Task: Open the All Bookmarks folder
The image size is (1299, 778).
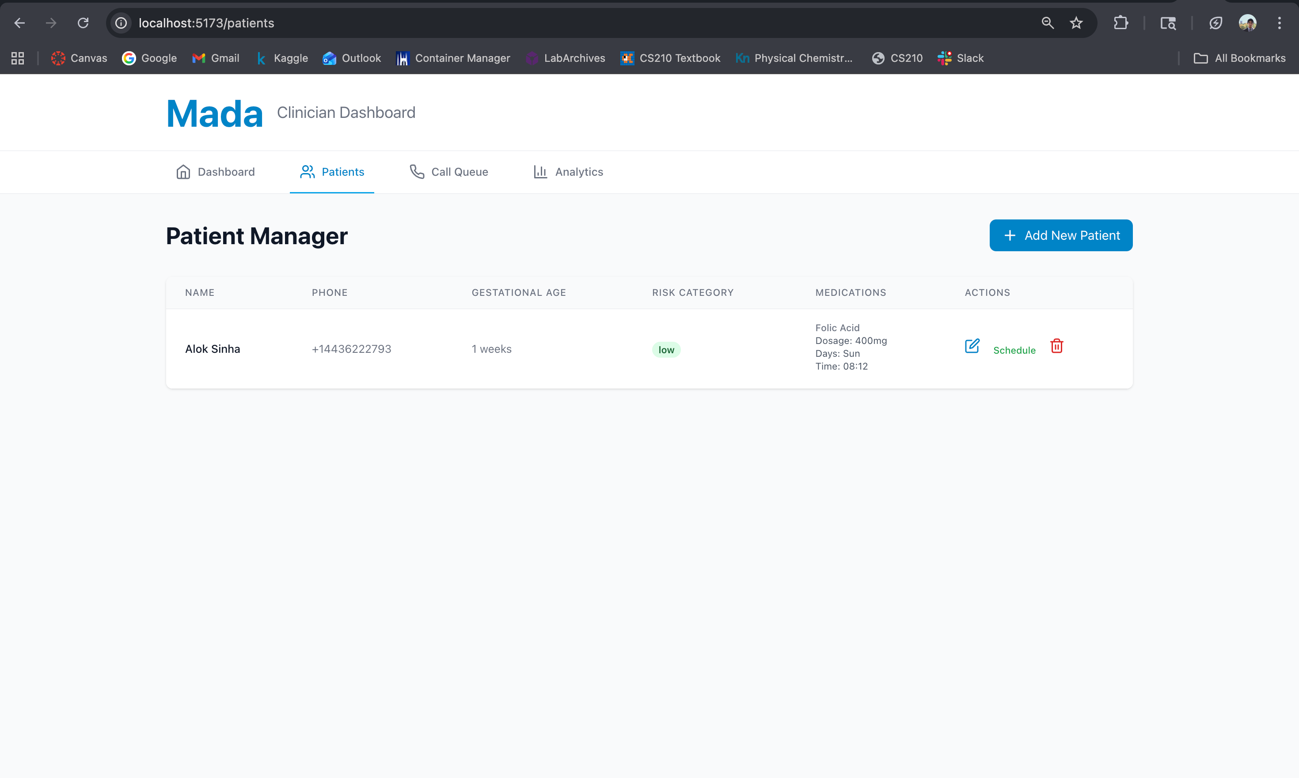Action: tap(1239, 58)
